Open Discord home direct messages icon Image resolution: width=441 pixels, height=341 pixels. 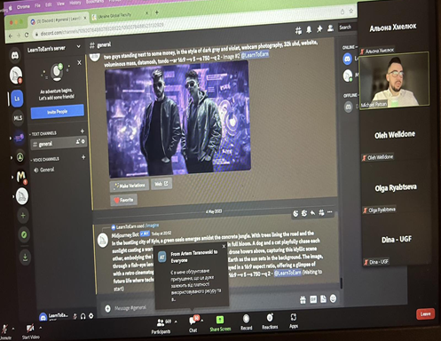[15, 55]
